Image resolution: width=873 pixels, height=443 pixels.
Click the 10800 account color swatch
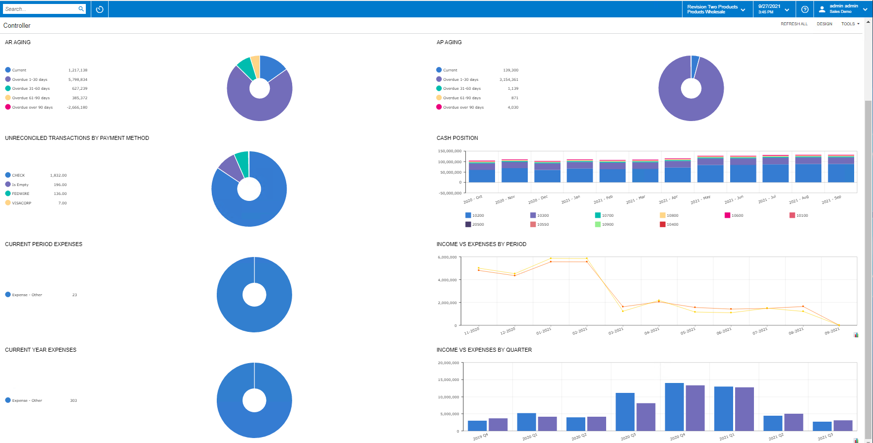663,215
